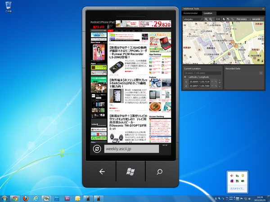
Task: Tap the Windows Start logo on the phone
Action: click(130, 171)
